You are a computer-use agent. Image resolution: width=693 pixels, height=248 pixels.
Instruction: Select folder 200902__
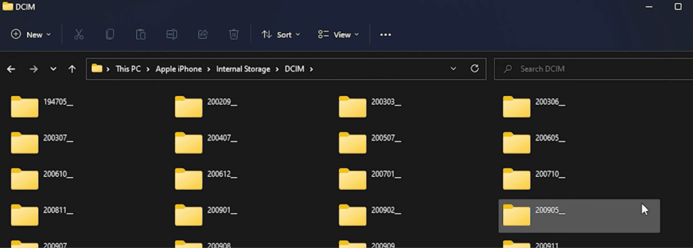(x=370, y=215)
